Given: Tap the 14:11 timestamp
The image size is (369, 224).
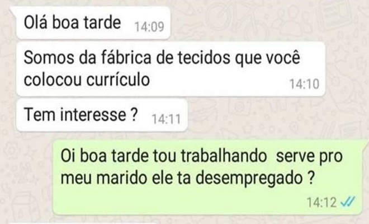Looking at the screenshot, I should 166,119.
